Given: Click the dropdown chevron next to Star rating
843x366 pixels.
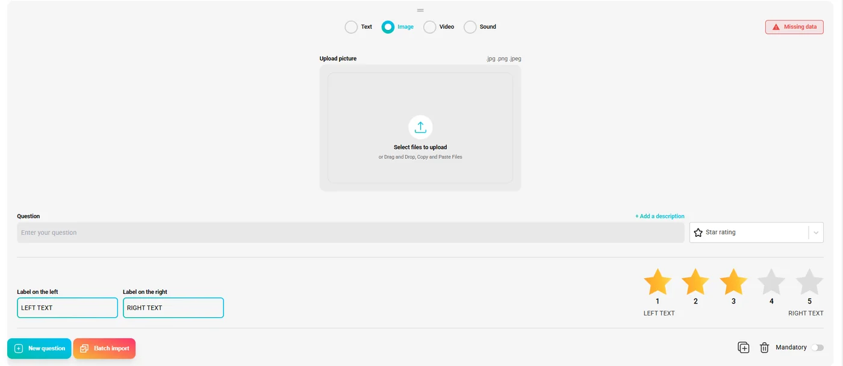Looking at the screenshot, I should 817,232.
